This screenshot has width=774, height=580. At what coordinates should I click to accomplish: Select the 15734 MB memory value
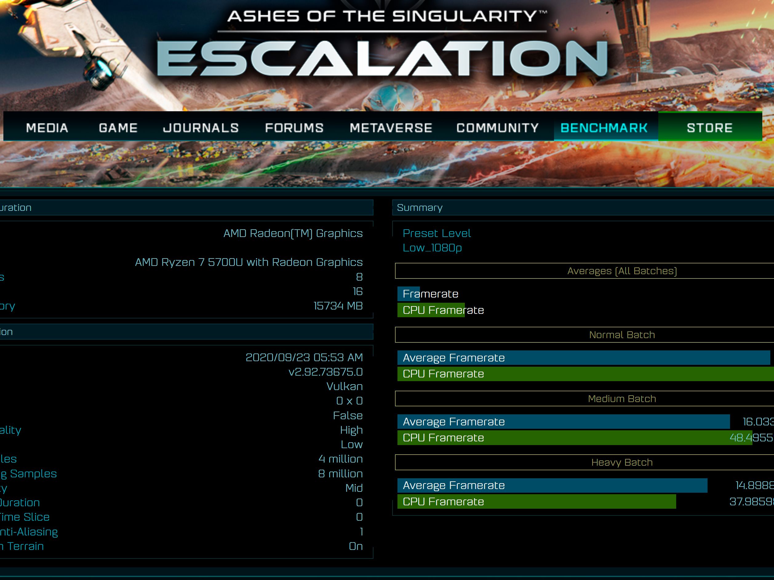[x=338, y=306]
